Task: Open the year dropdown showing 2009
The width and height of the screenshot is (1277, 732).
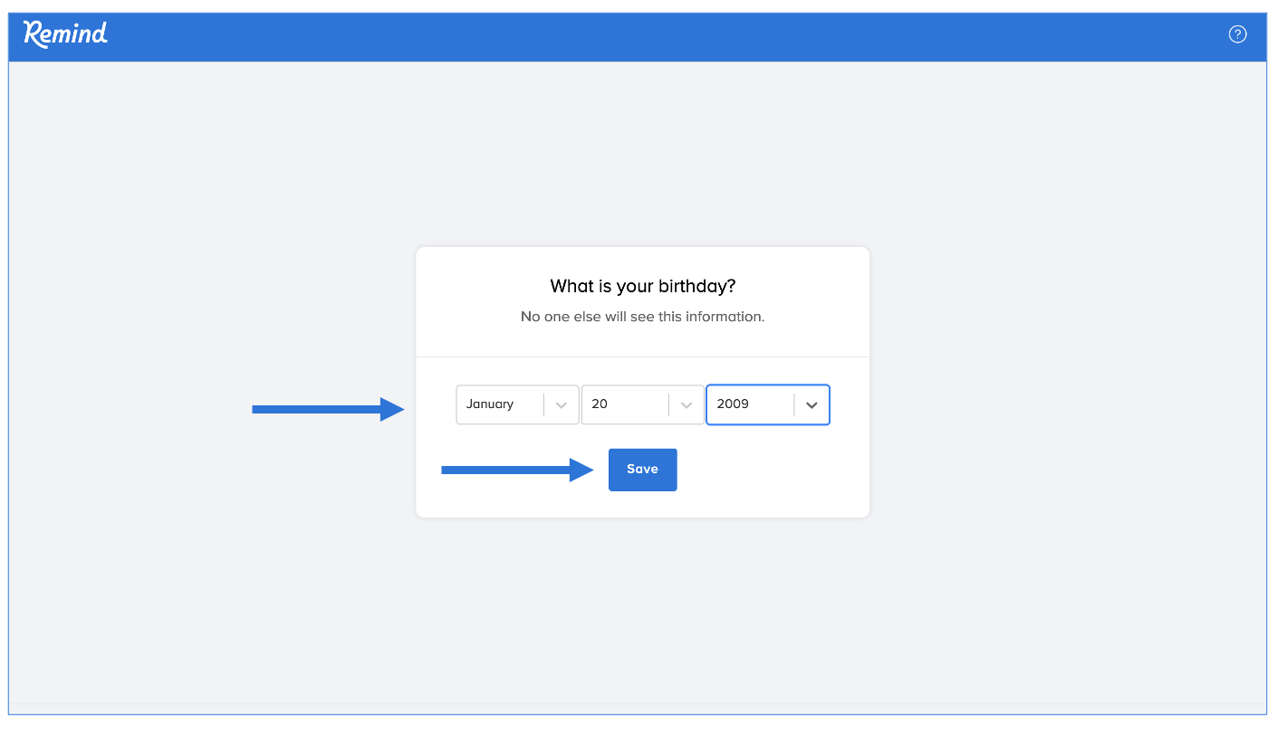Action: 767,404
